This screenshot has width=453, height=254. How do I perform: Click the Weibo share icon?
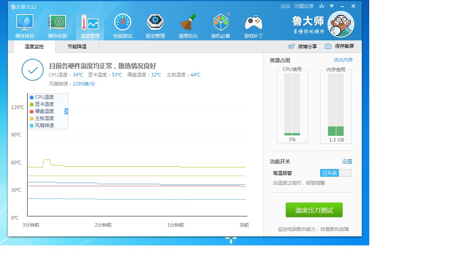(x=291, y=46)
